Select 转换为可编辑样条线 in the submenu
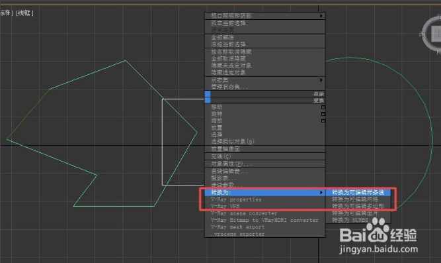Screen dimensions: 441x263 coord(358,192)
